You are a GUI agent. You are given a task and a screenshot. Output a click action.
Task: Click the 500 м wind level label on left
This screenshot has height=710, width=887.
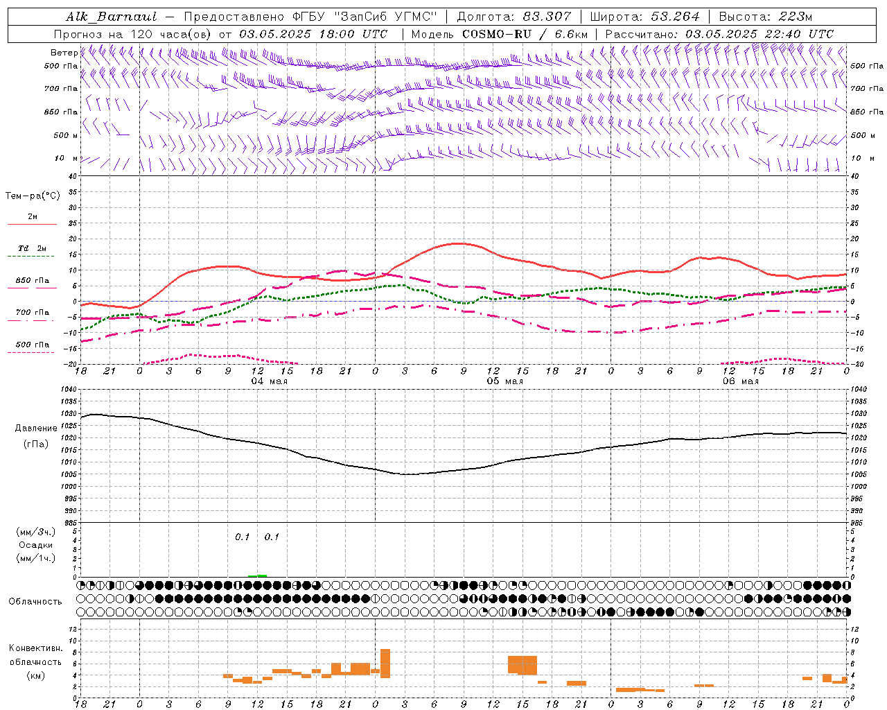pos(66,135)
